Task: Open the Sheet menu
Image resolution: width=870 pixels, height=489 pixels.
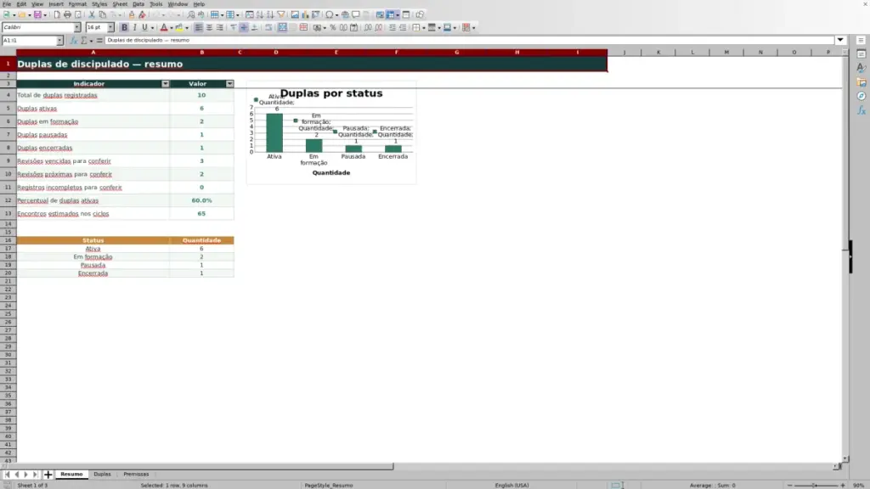Action: (120, 4)
